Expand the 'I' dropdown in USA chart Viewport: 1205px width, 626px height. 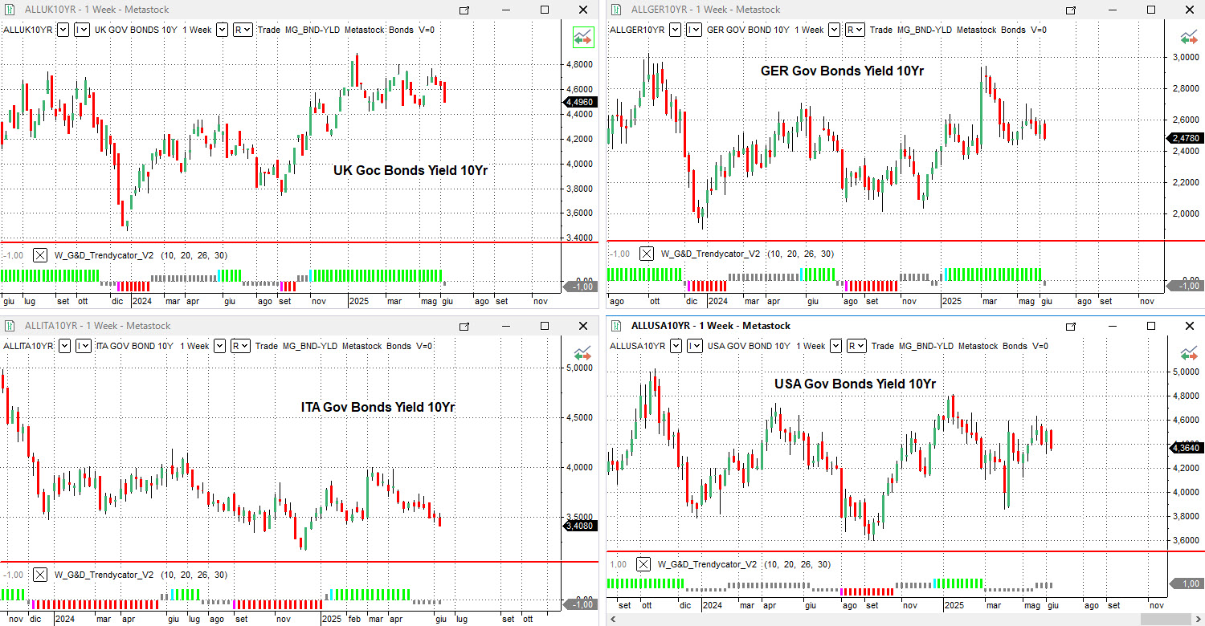695,346
